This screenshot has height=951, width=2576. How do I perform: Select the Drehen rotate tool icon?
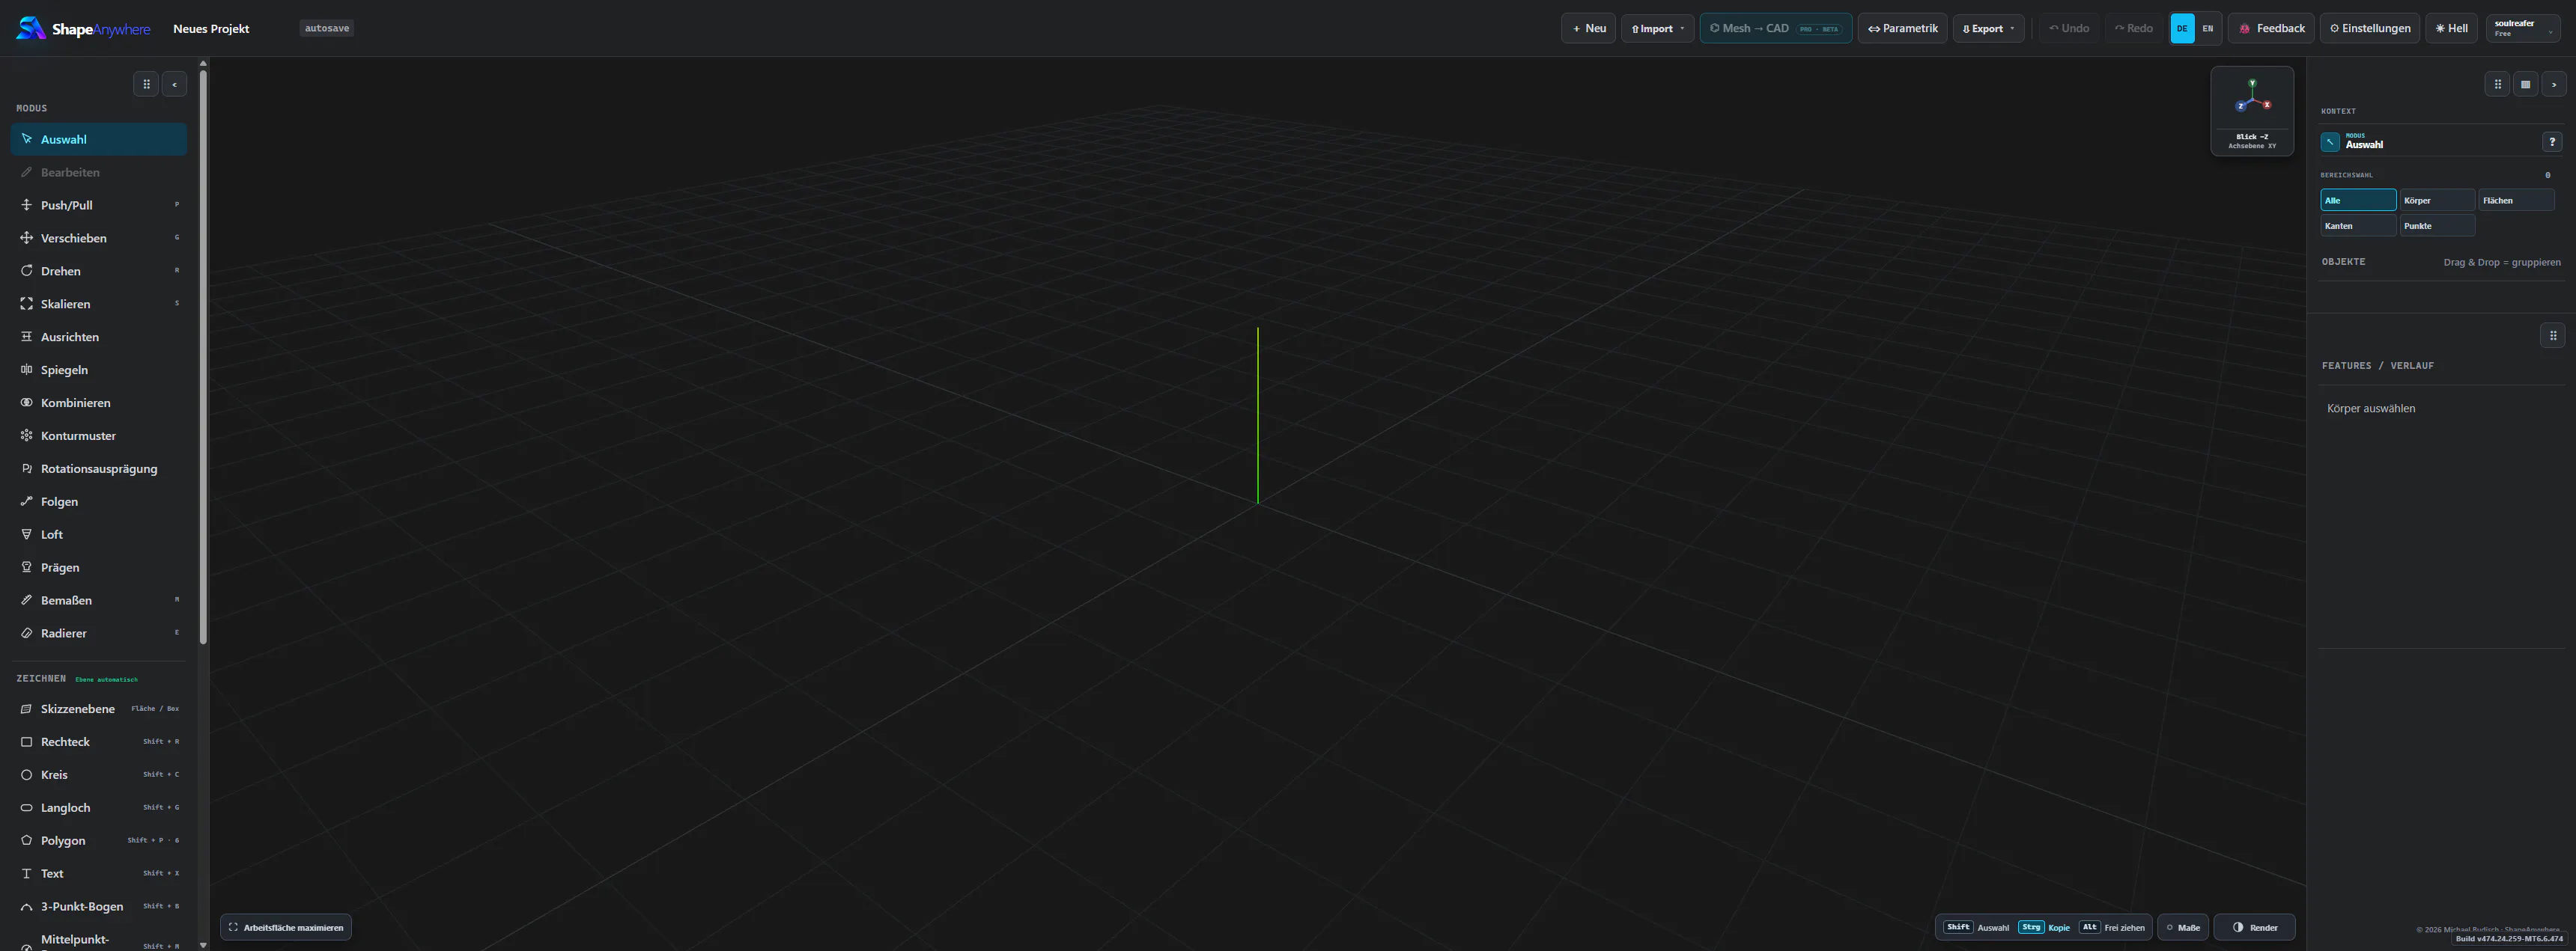[26, 271]
